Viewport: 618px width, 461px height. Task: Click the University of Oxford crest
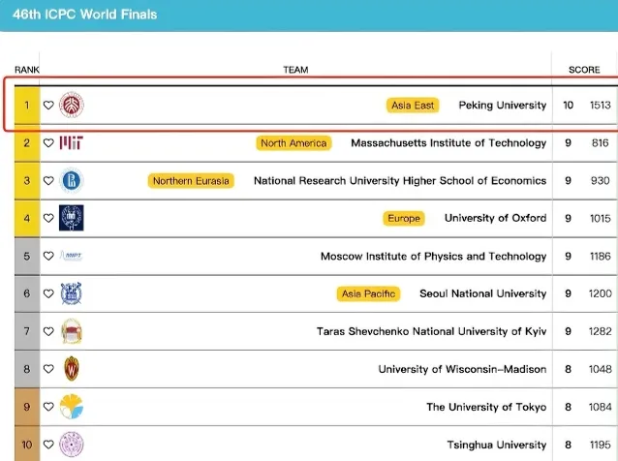pyautogui.click(x=72, y=218)
